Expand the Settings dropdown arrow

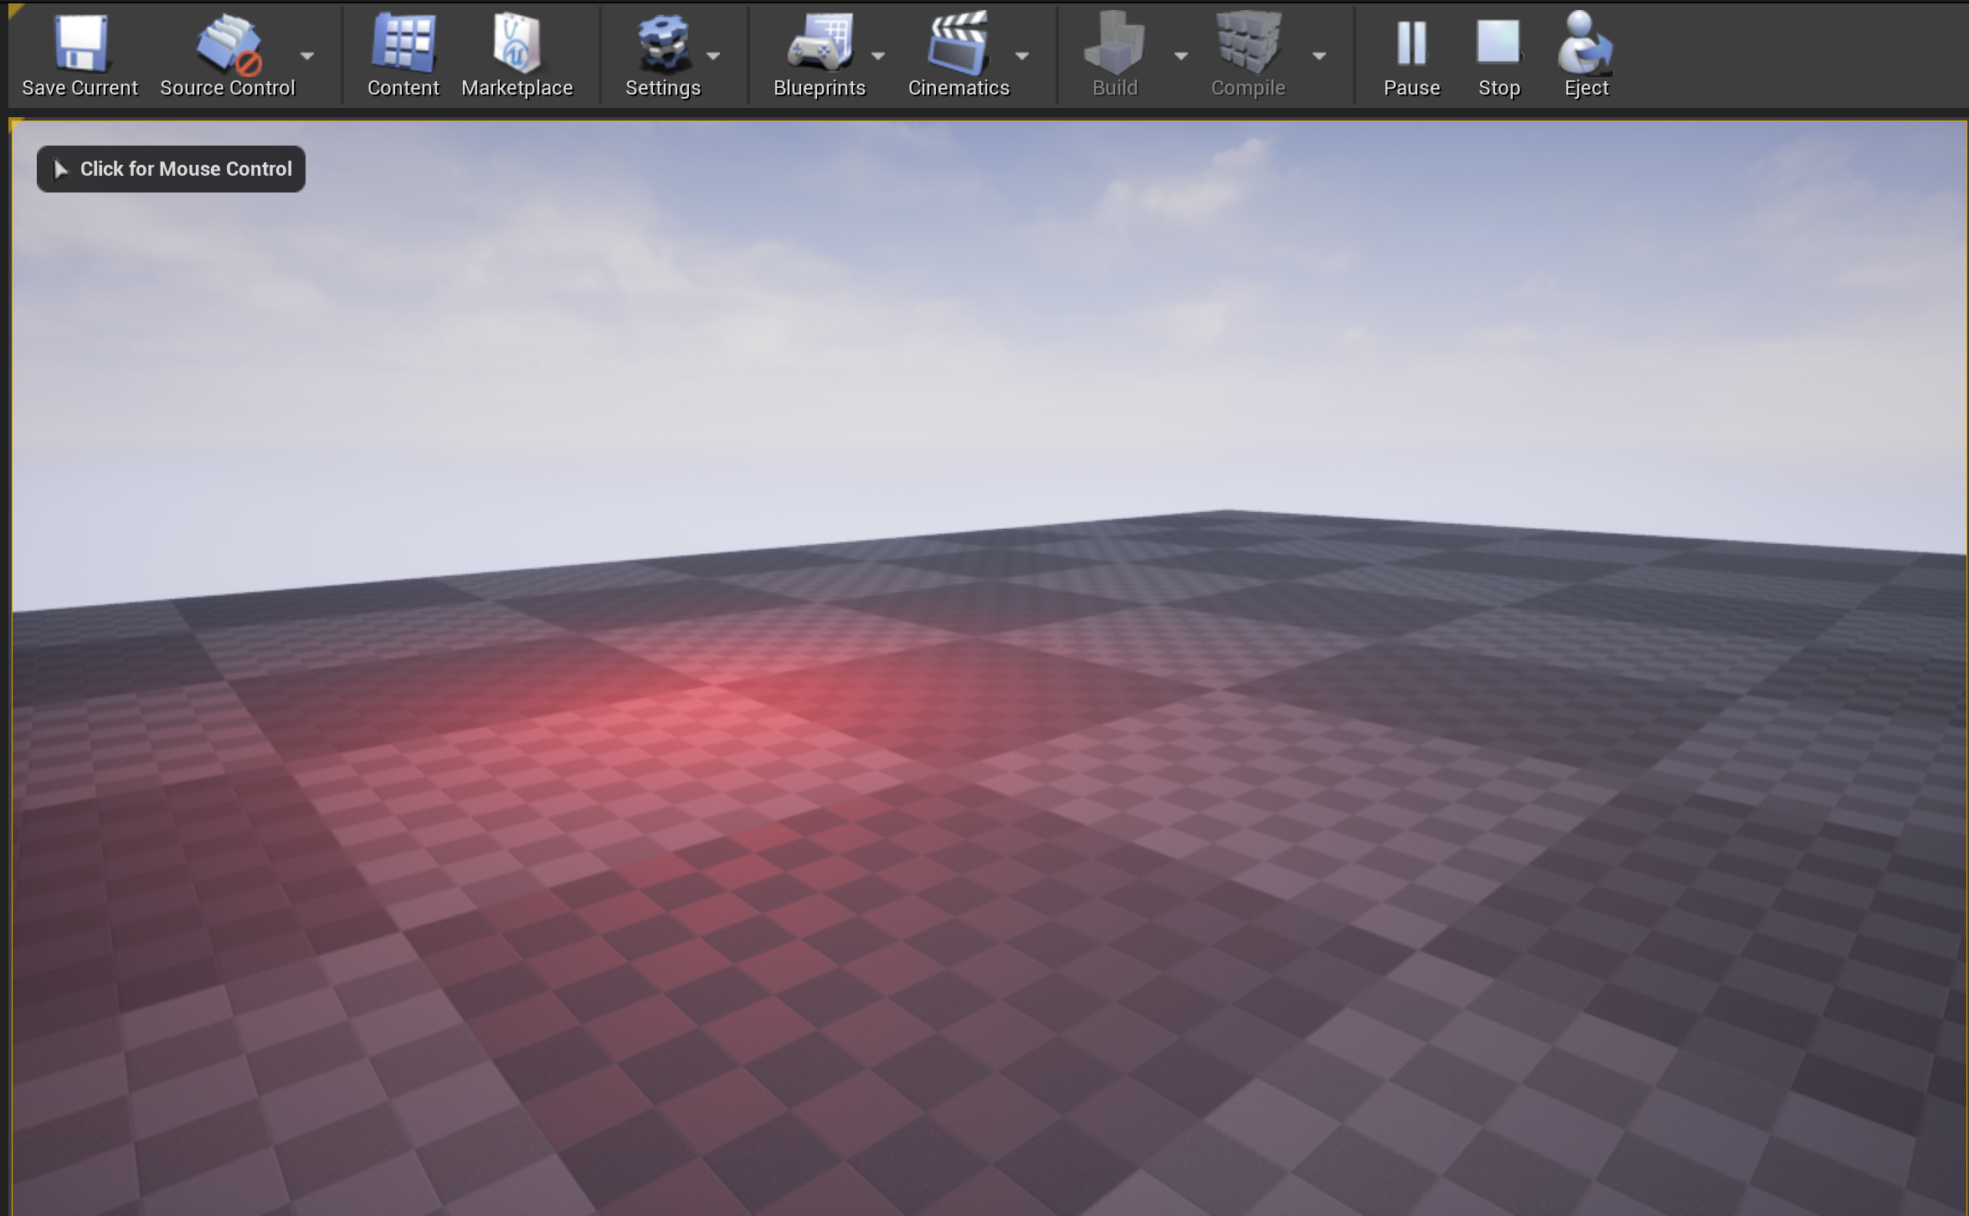coord(713,56)
